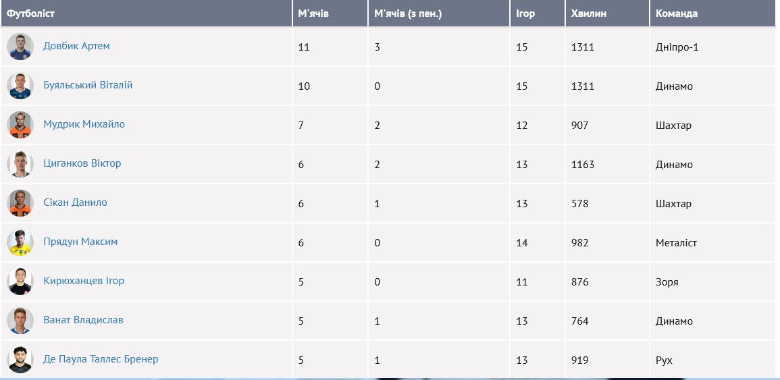The height and width of the screenshot is (380, 780).
Task: Click Сікан Данило's avatar photo
Action: click(20, 203)
